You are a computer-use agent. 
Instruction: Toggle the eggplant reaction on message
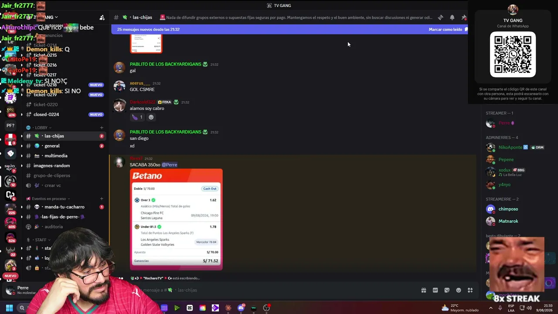click(137, 117)
